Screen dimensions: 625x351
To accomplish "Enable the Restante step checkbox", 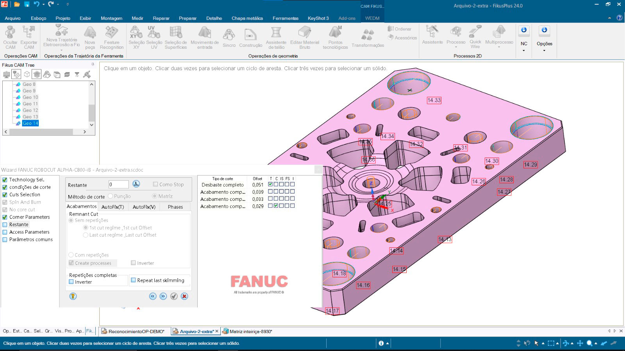I will [5, 225].
